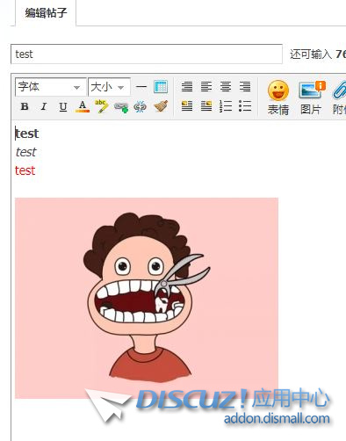Click the post title input field
Screen dimensions: 346x441
pyautogui.click(x=147, y=54)
